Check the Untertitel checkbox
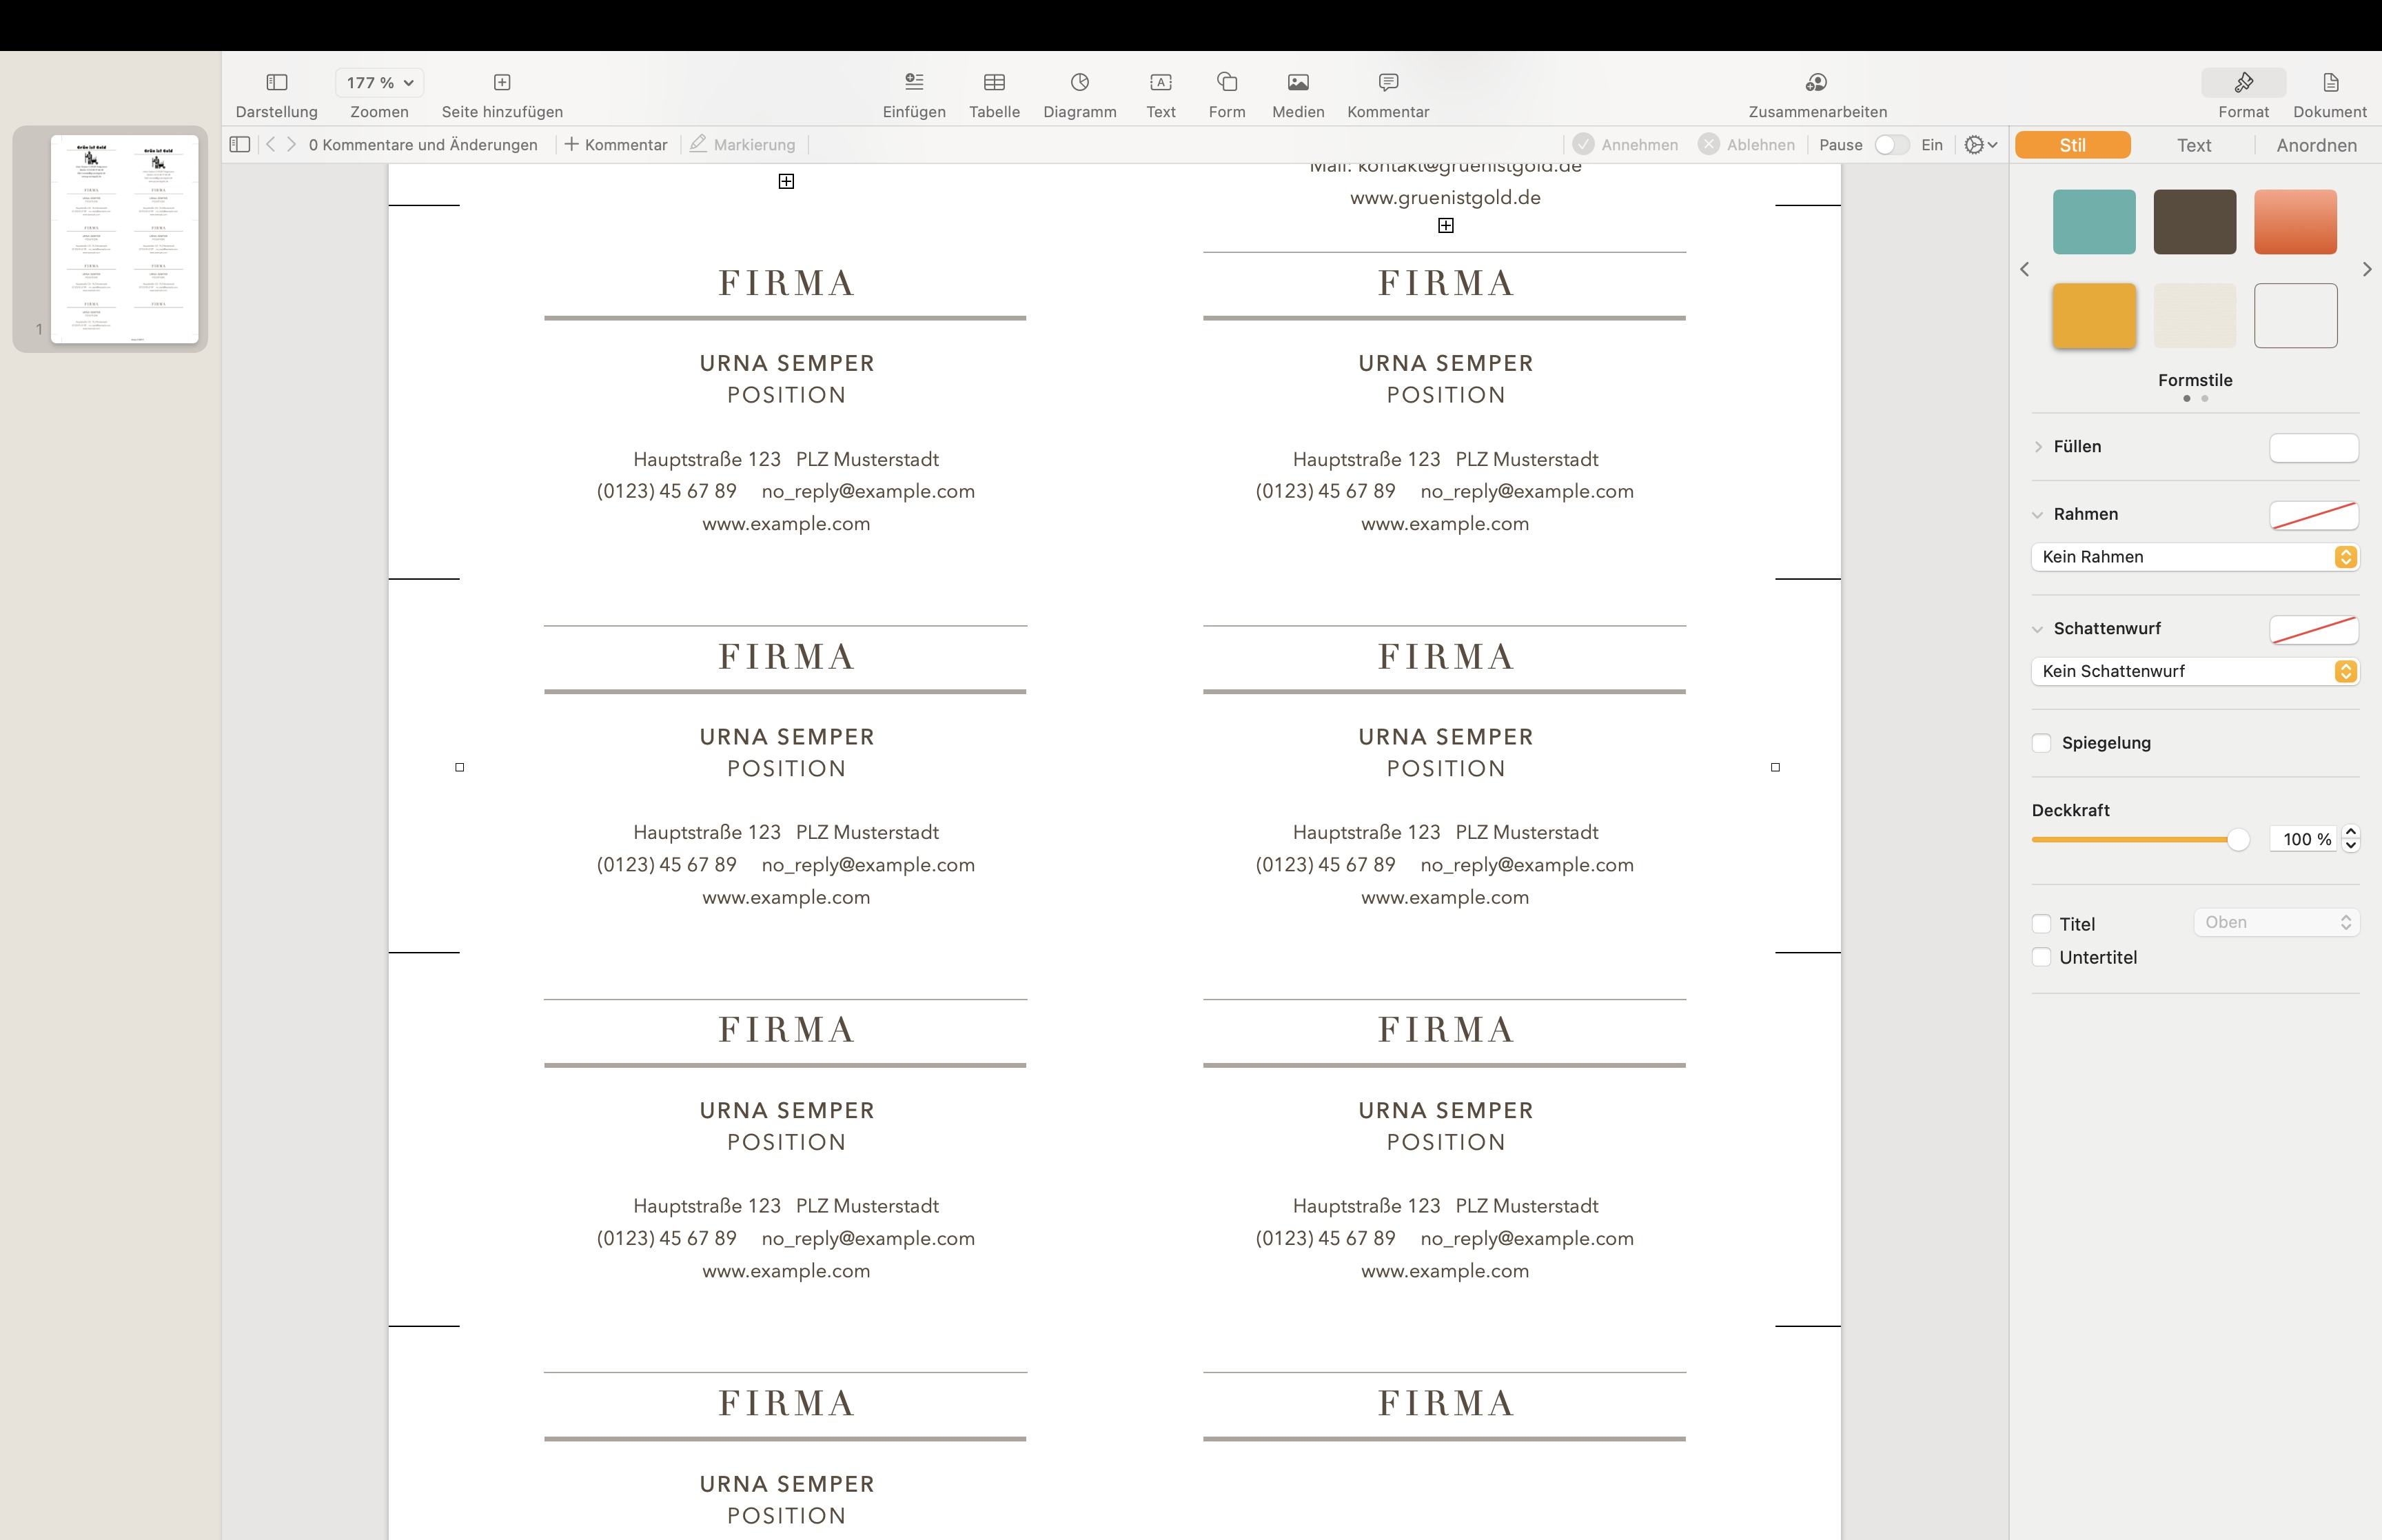2382x1540 pixels. point(2042,957)
